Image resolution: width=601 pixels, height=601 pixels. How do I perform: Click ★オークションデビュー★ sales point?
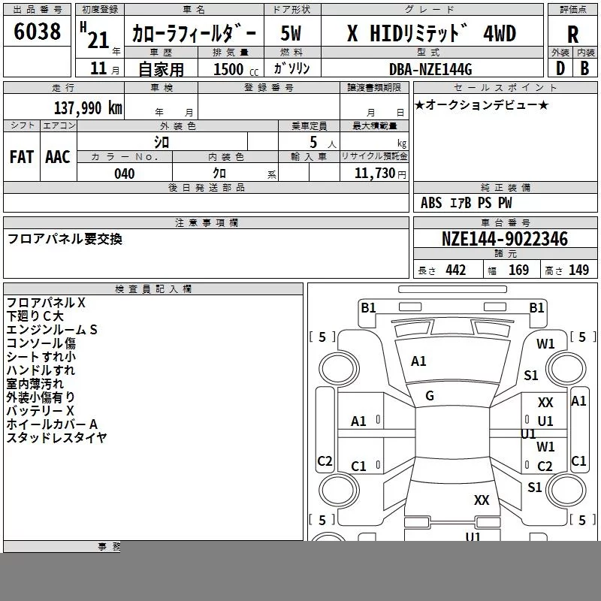pos(482,104)
